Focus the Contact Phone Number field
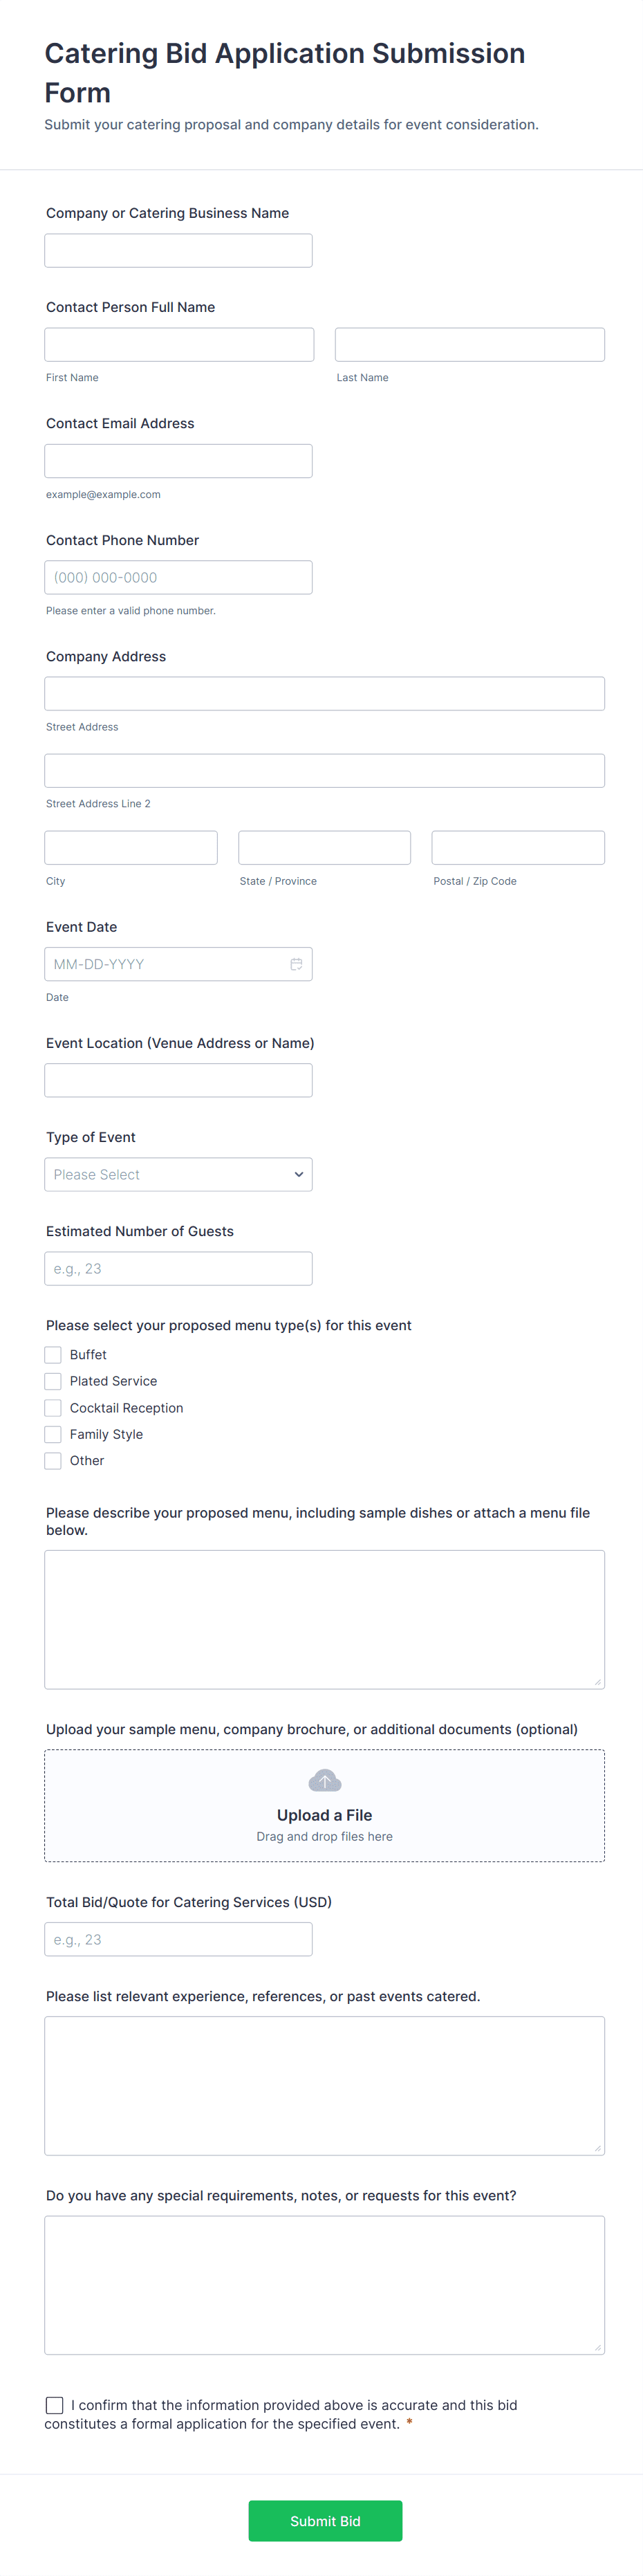 [178, 578]
